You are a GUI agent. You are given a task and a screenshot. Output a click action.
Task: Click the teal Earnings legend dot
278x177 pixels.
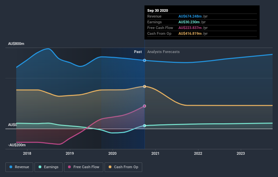[40, 167]
